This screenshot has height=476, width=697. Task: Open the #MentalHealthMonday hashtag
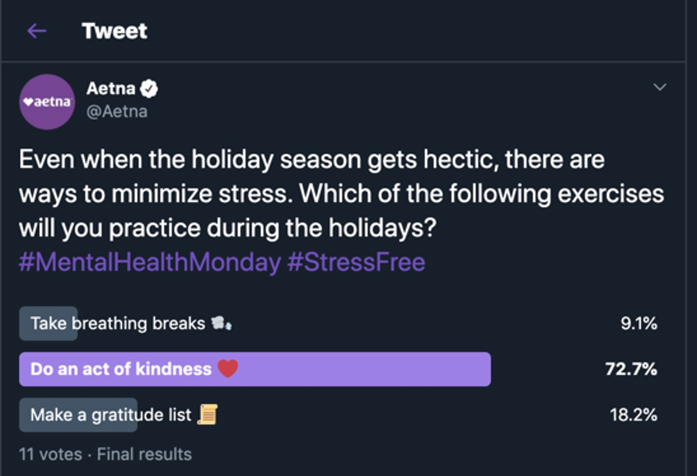coord(149,262)
